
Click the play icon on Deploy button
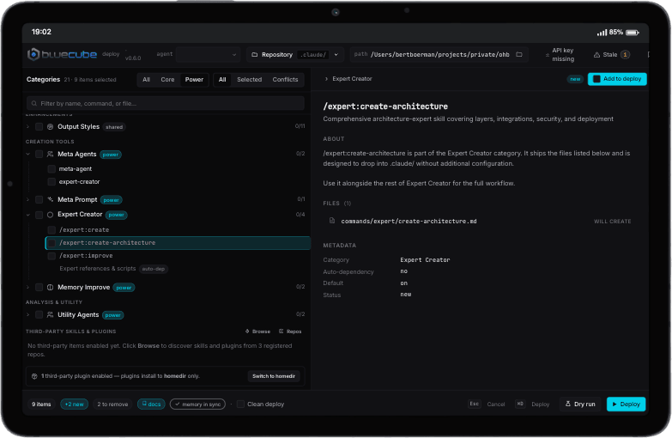pos(614,405)
